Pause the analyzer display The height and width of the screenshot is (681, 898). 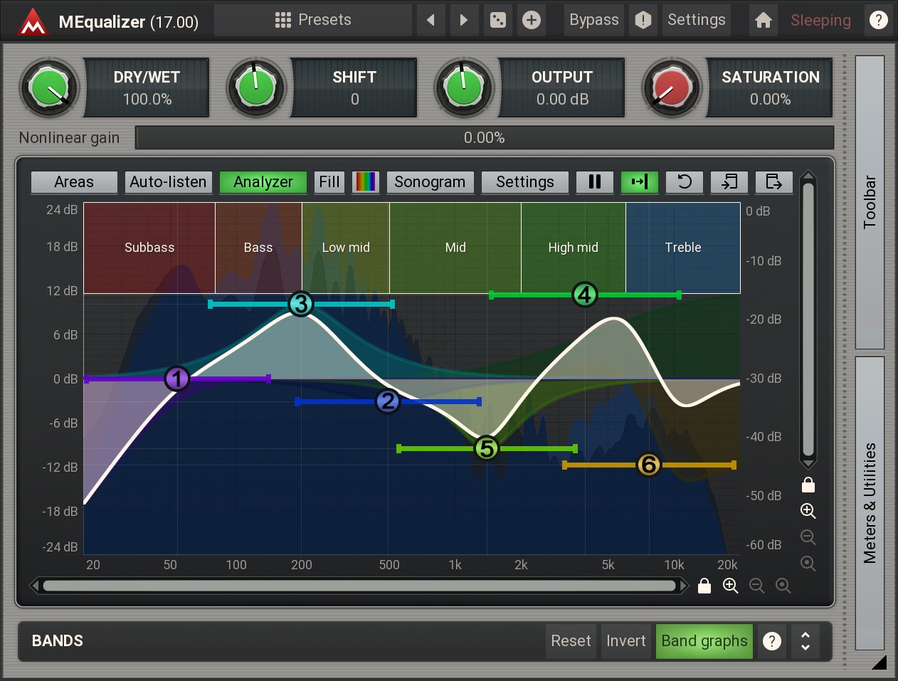tap(595, 182)
